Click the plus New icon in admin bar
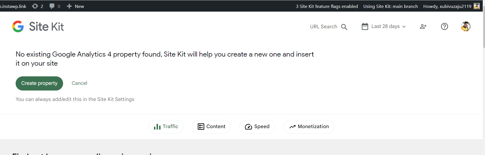The height and width of the screenshot is (155, 485). point(69,6)
